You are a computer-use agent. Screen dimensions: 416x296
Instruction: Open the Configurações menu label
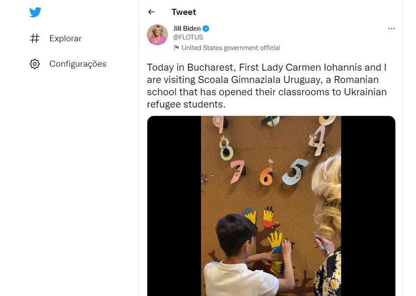[78, 64]
